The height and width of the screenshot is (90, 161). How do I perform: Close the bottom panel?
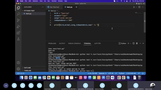coord(143,43)
